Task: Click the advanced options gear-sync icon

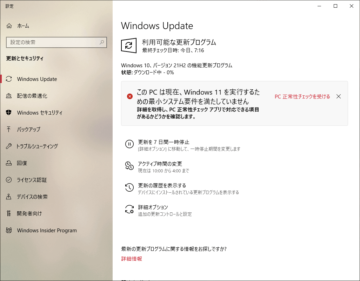Action: click(129, 209)
